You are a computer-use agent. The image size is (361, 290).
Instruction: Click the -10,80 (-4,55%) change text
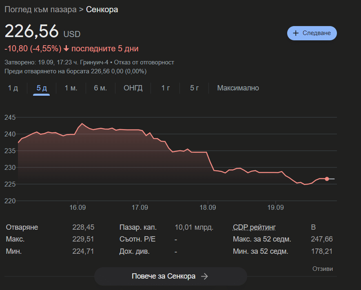pos(33,48)
